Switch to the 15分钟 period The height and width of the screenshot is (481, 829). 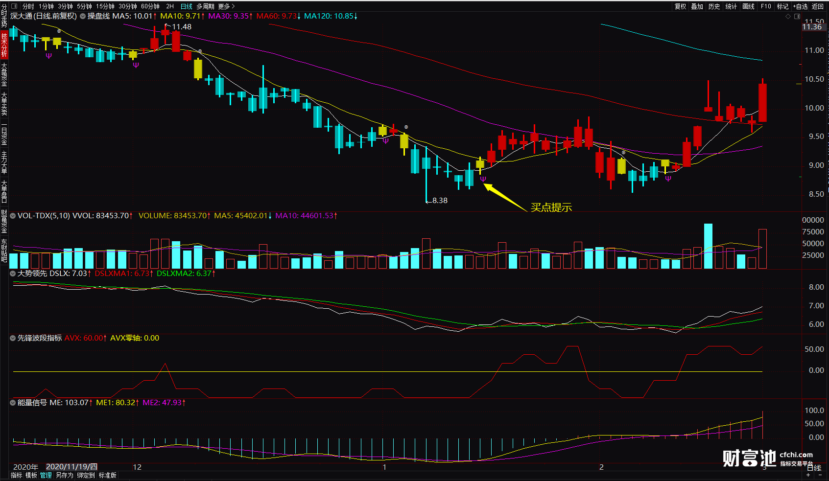click(x=105, y=6)
